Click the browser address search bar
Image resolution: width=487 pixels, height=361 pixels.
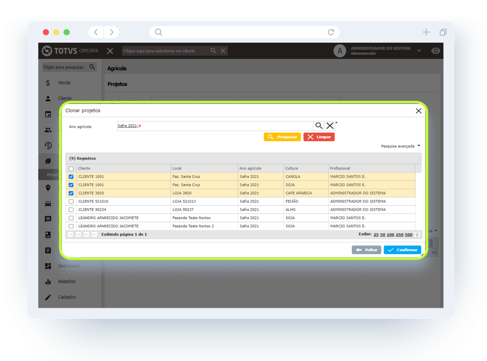coord(244,32)
